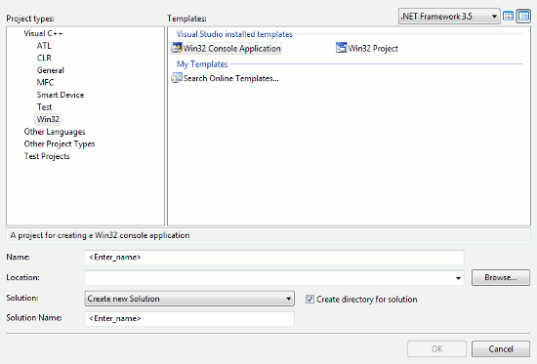Screen dimensions: 537x364
Task: Click the Browse... button
Action: click(x=501, y=277)
